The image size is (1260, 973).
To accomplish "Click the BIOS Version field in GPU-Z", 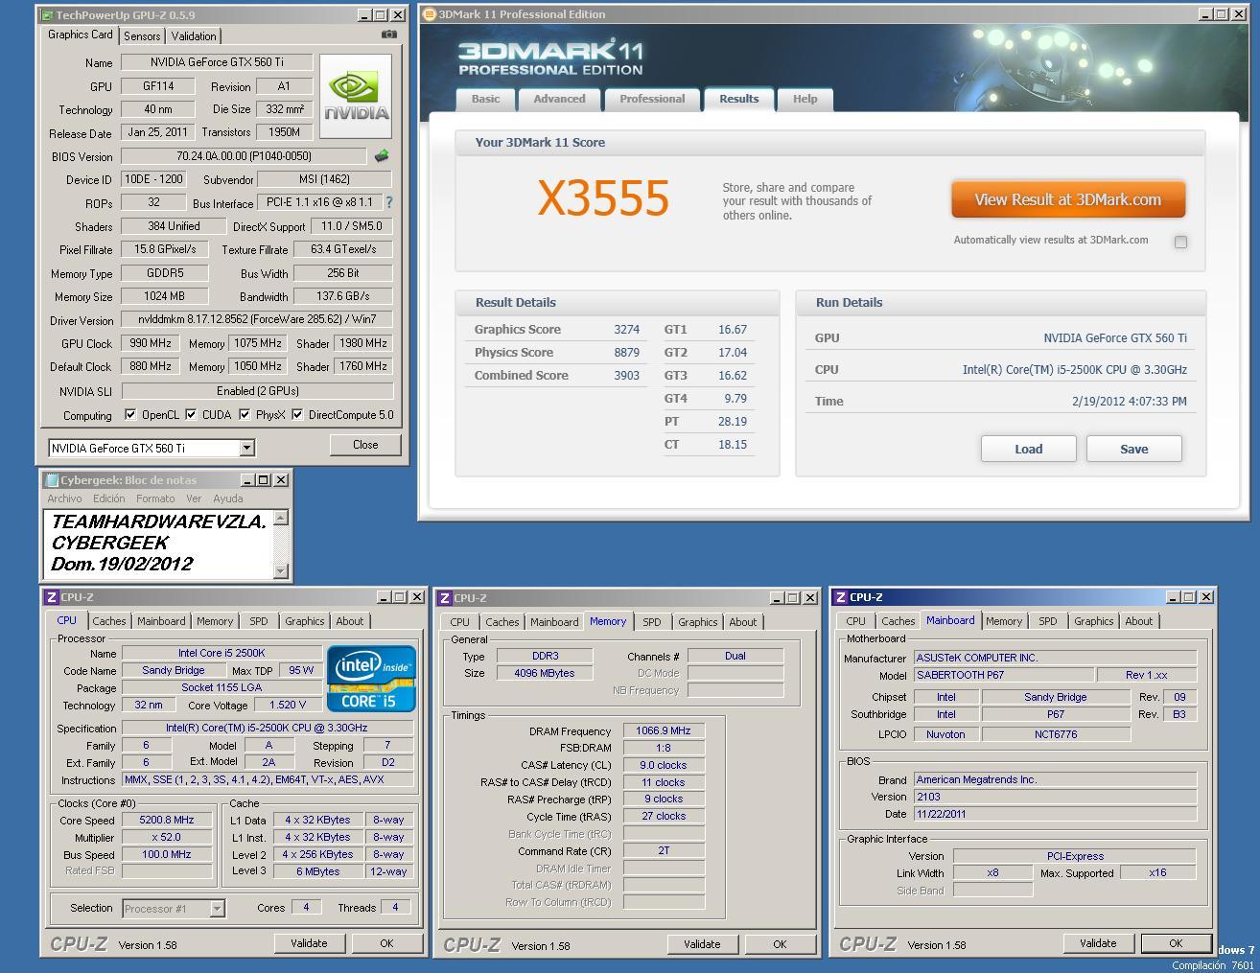I will point(244,156).
